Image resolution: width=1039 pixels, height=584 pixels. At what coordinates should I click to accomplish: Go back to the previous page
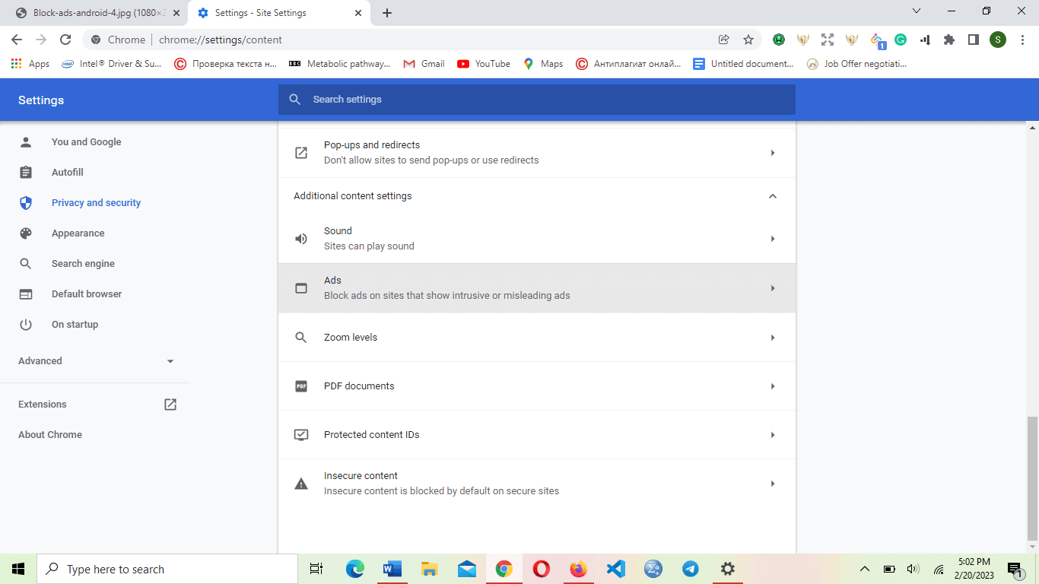[x=17, y=40]
